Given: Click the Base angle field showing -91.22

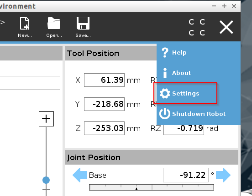Looking at the screenshot, I should click(186, 175).
